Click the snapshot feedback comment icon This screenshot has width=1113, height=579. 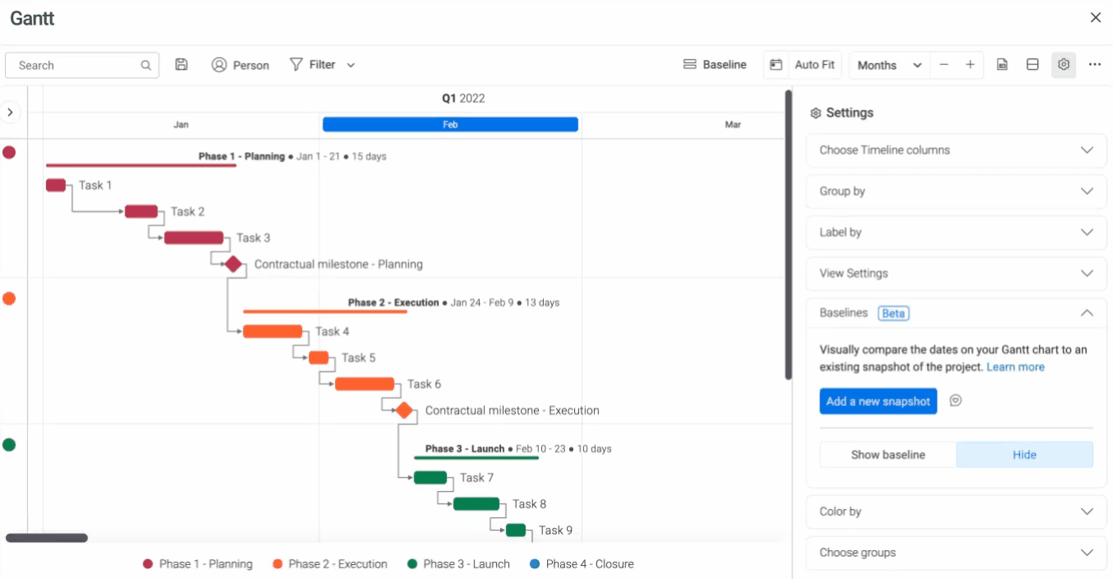pos(955,401)
